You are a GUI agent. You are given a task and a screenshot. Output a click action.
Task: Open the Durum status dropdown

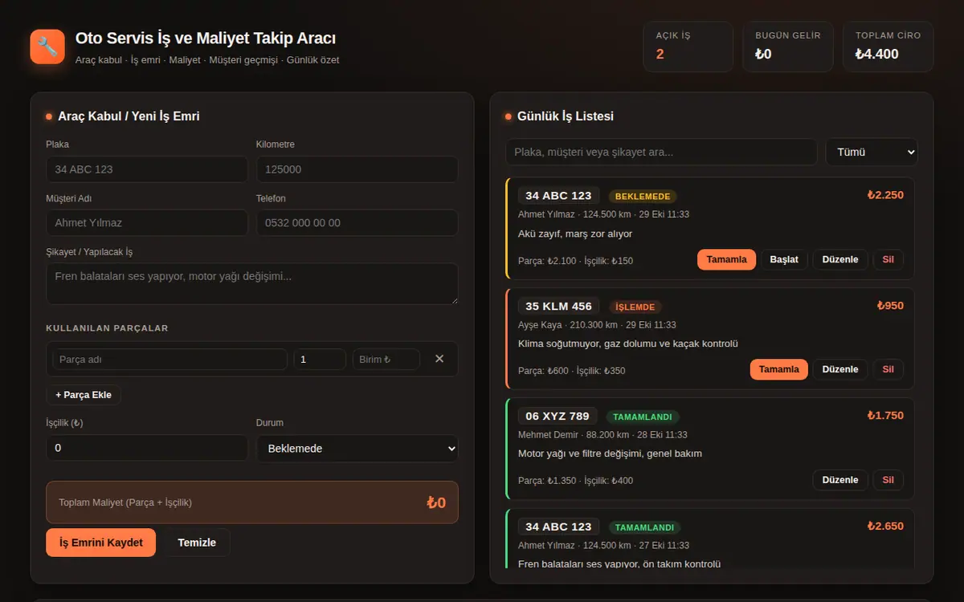357,448
